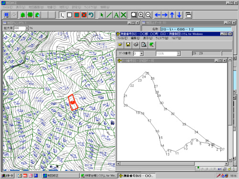
Task: Open ファイル menu in main window
Action: pyautogui.click(x=8, y=7)
